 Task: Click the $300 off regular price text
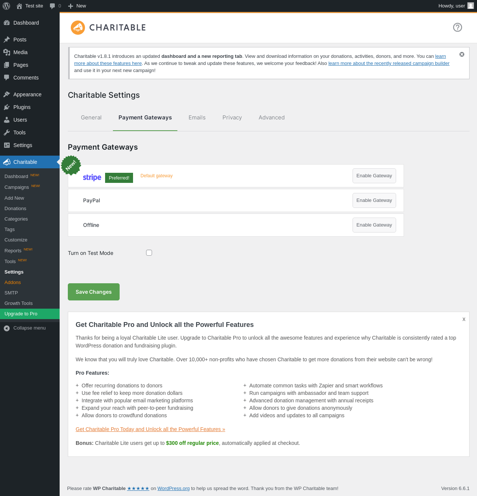(192, 443)
